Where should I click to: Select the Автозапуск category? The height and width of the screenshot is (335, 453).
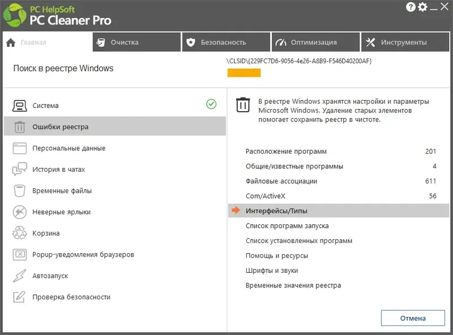[115, 276]
